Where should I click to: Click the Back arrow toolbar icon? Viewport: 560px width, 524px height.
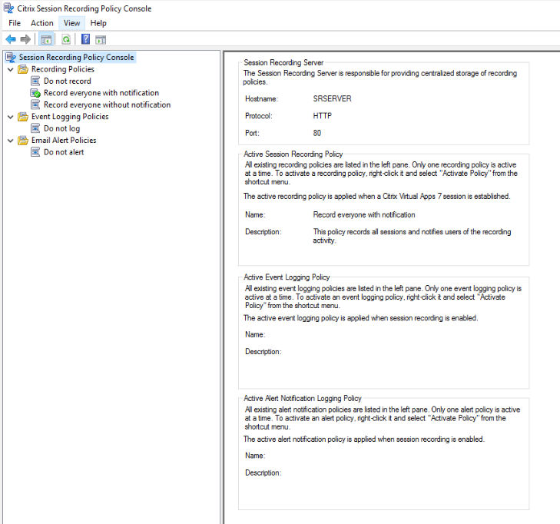pyautogui.click(x=11, y=39)
